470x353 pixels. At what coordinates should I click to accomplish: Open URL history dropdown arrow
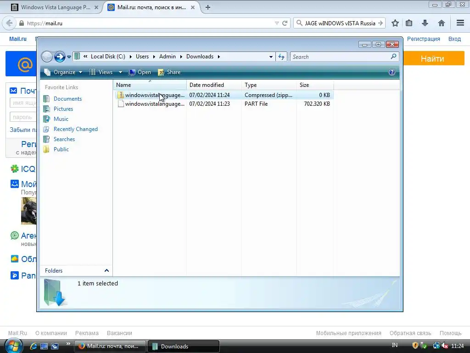(x=276, y=23)
